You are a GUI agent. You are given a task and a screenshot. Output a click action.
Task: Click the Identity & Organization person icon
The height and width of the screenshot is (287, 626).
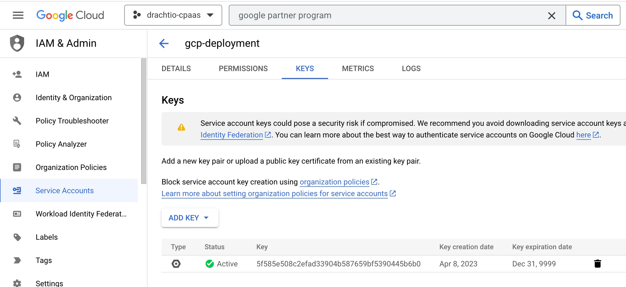pyautogui.click(x=17, y=98)
